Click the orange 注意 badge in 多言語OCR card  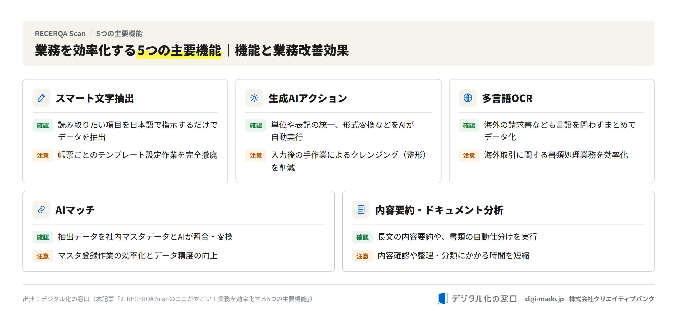pyautogui.click(x=469, y=155)
